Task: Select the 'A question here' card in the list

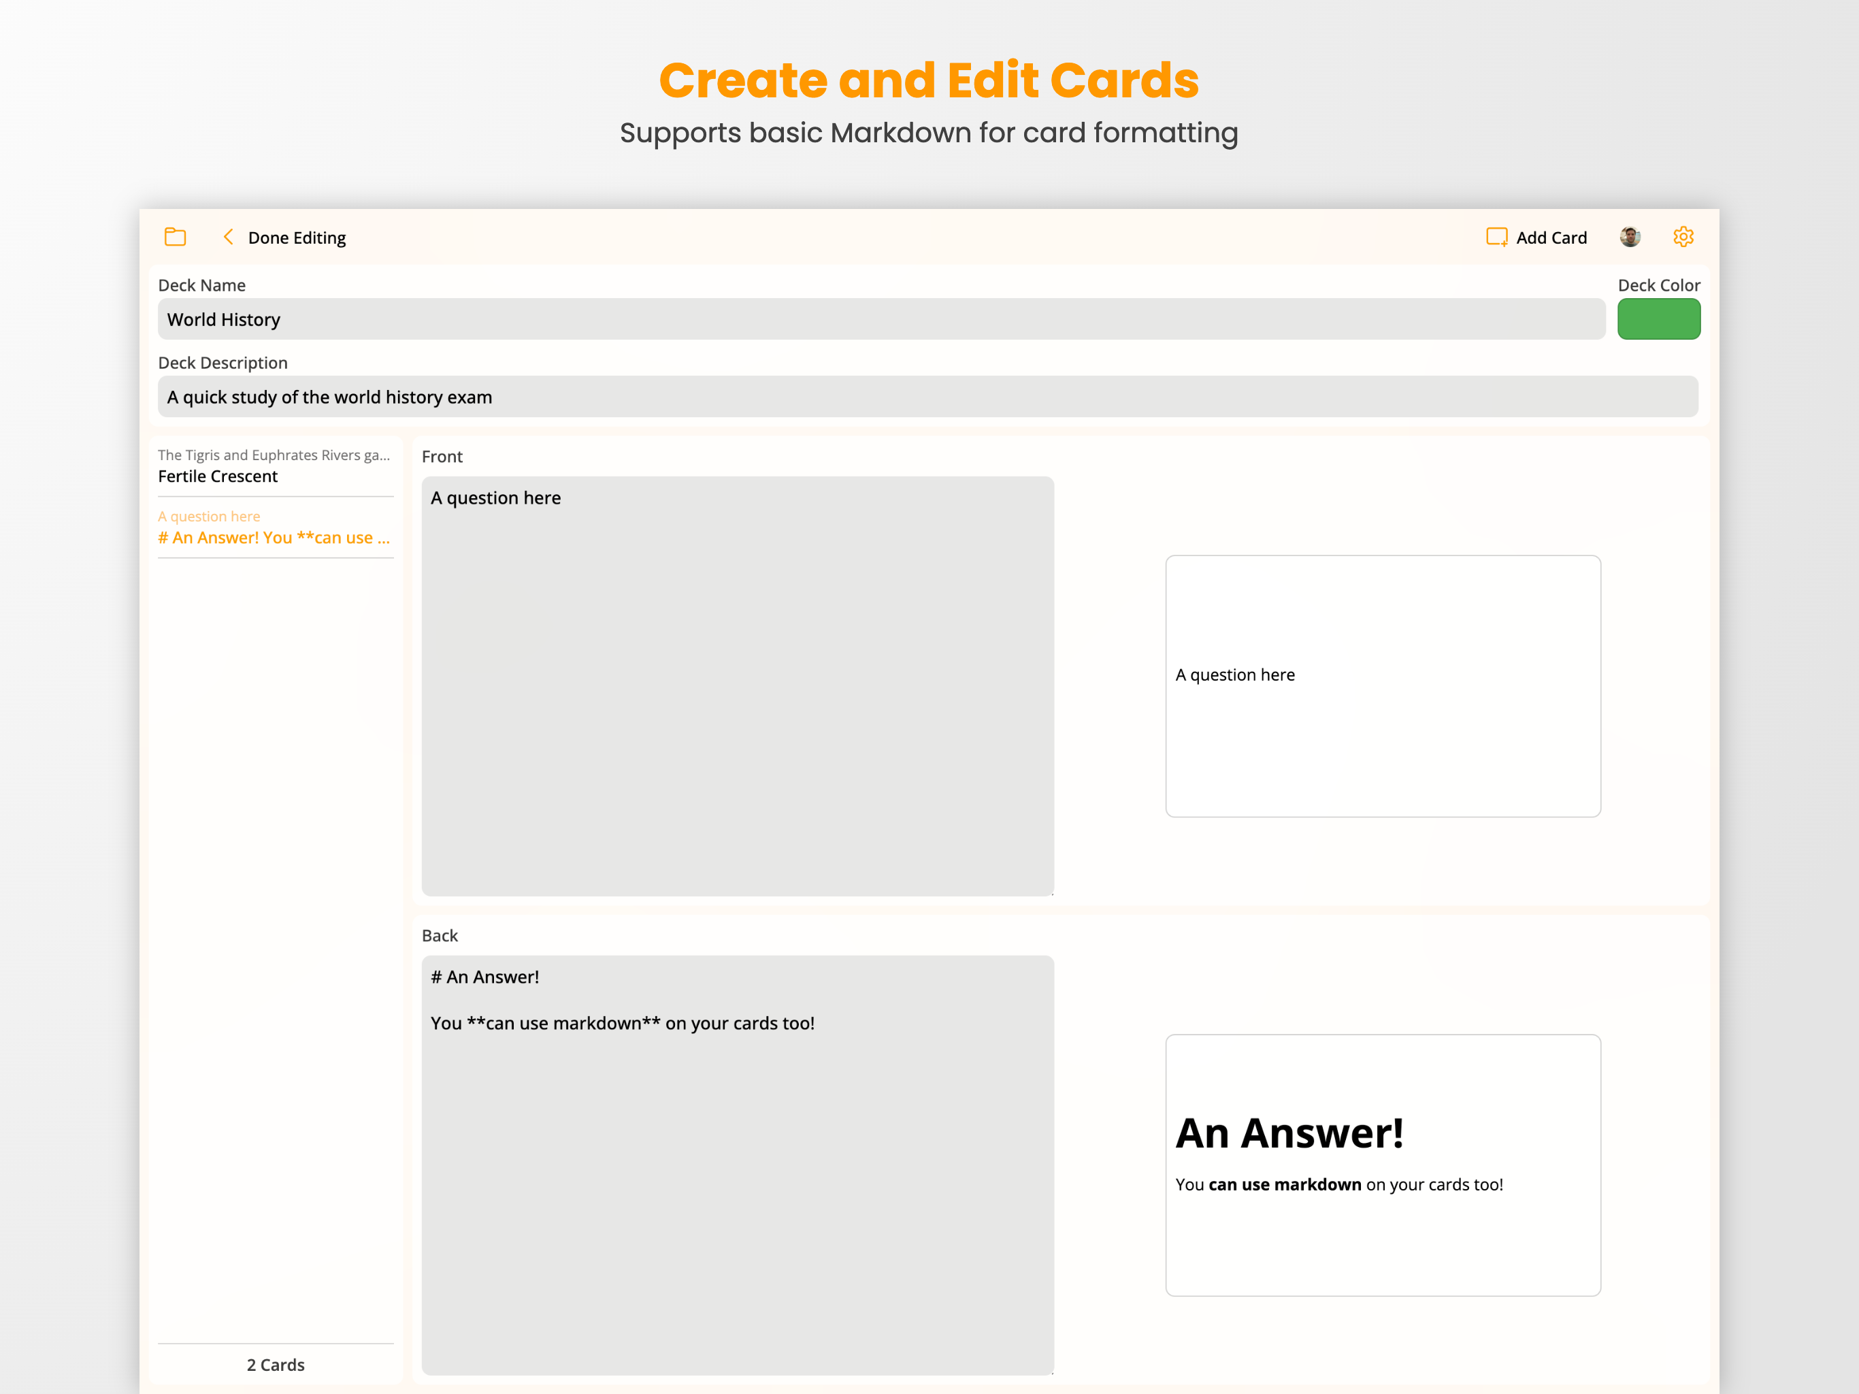Action: tap(276, 527)
